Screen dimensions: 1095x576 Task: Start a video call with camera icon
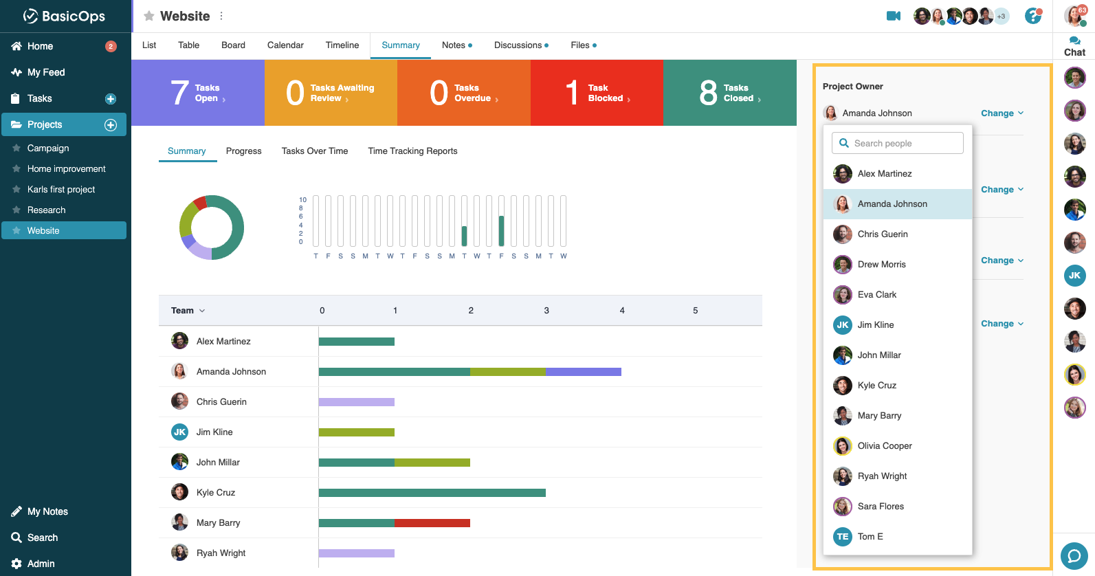click(893, 16)
